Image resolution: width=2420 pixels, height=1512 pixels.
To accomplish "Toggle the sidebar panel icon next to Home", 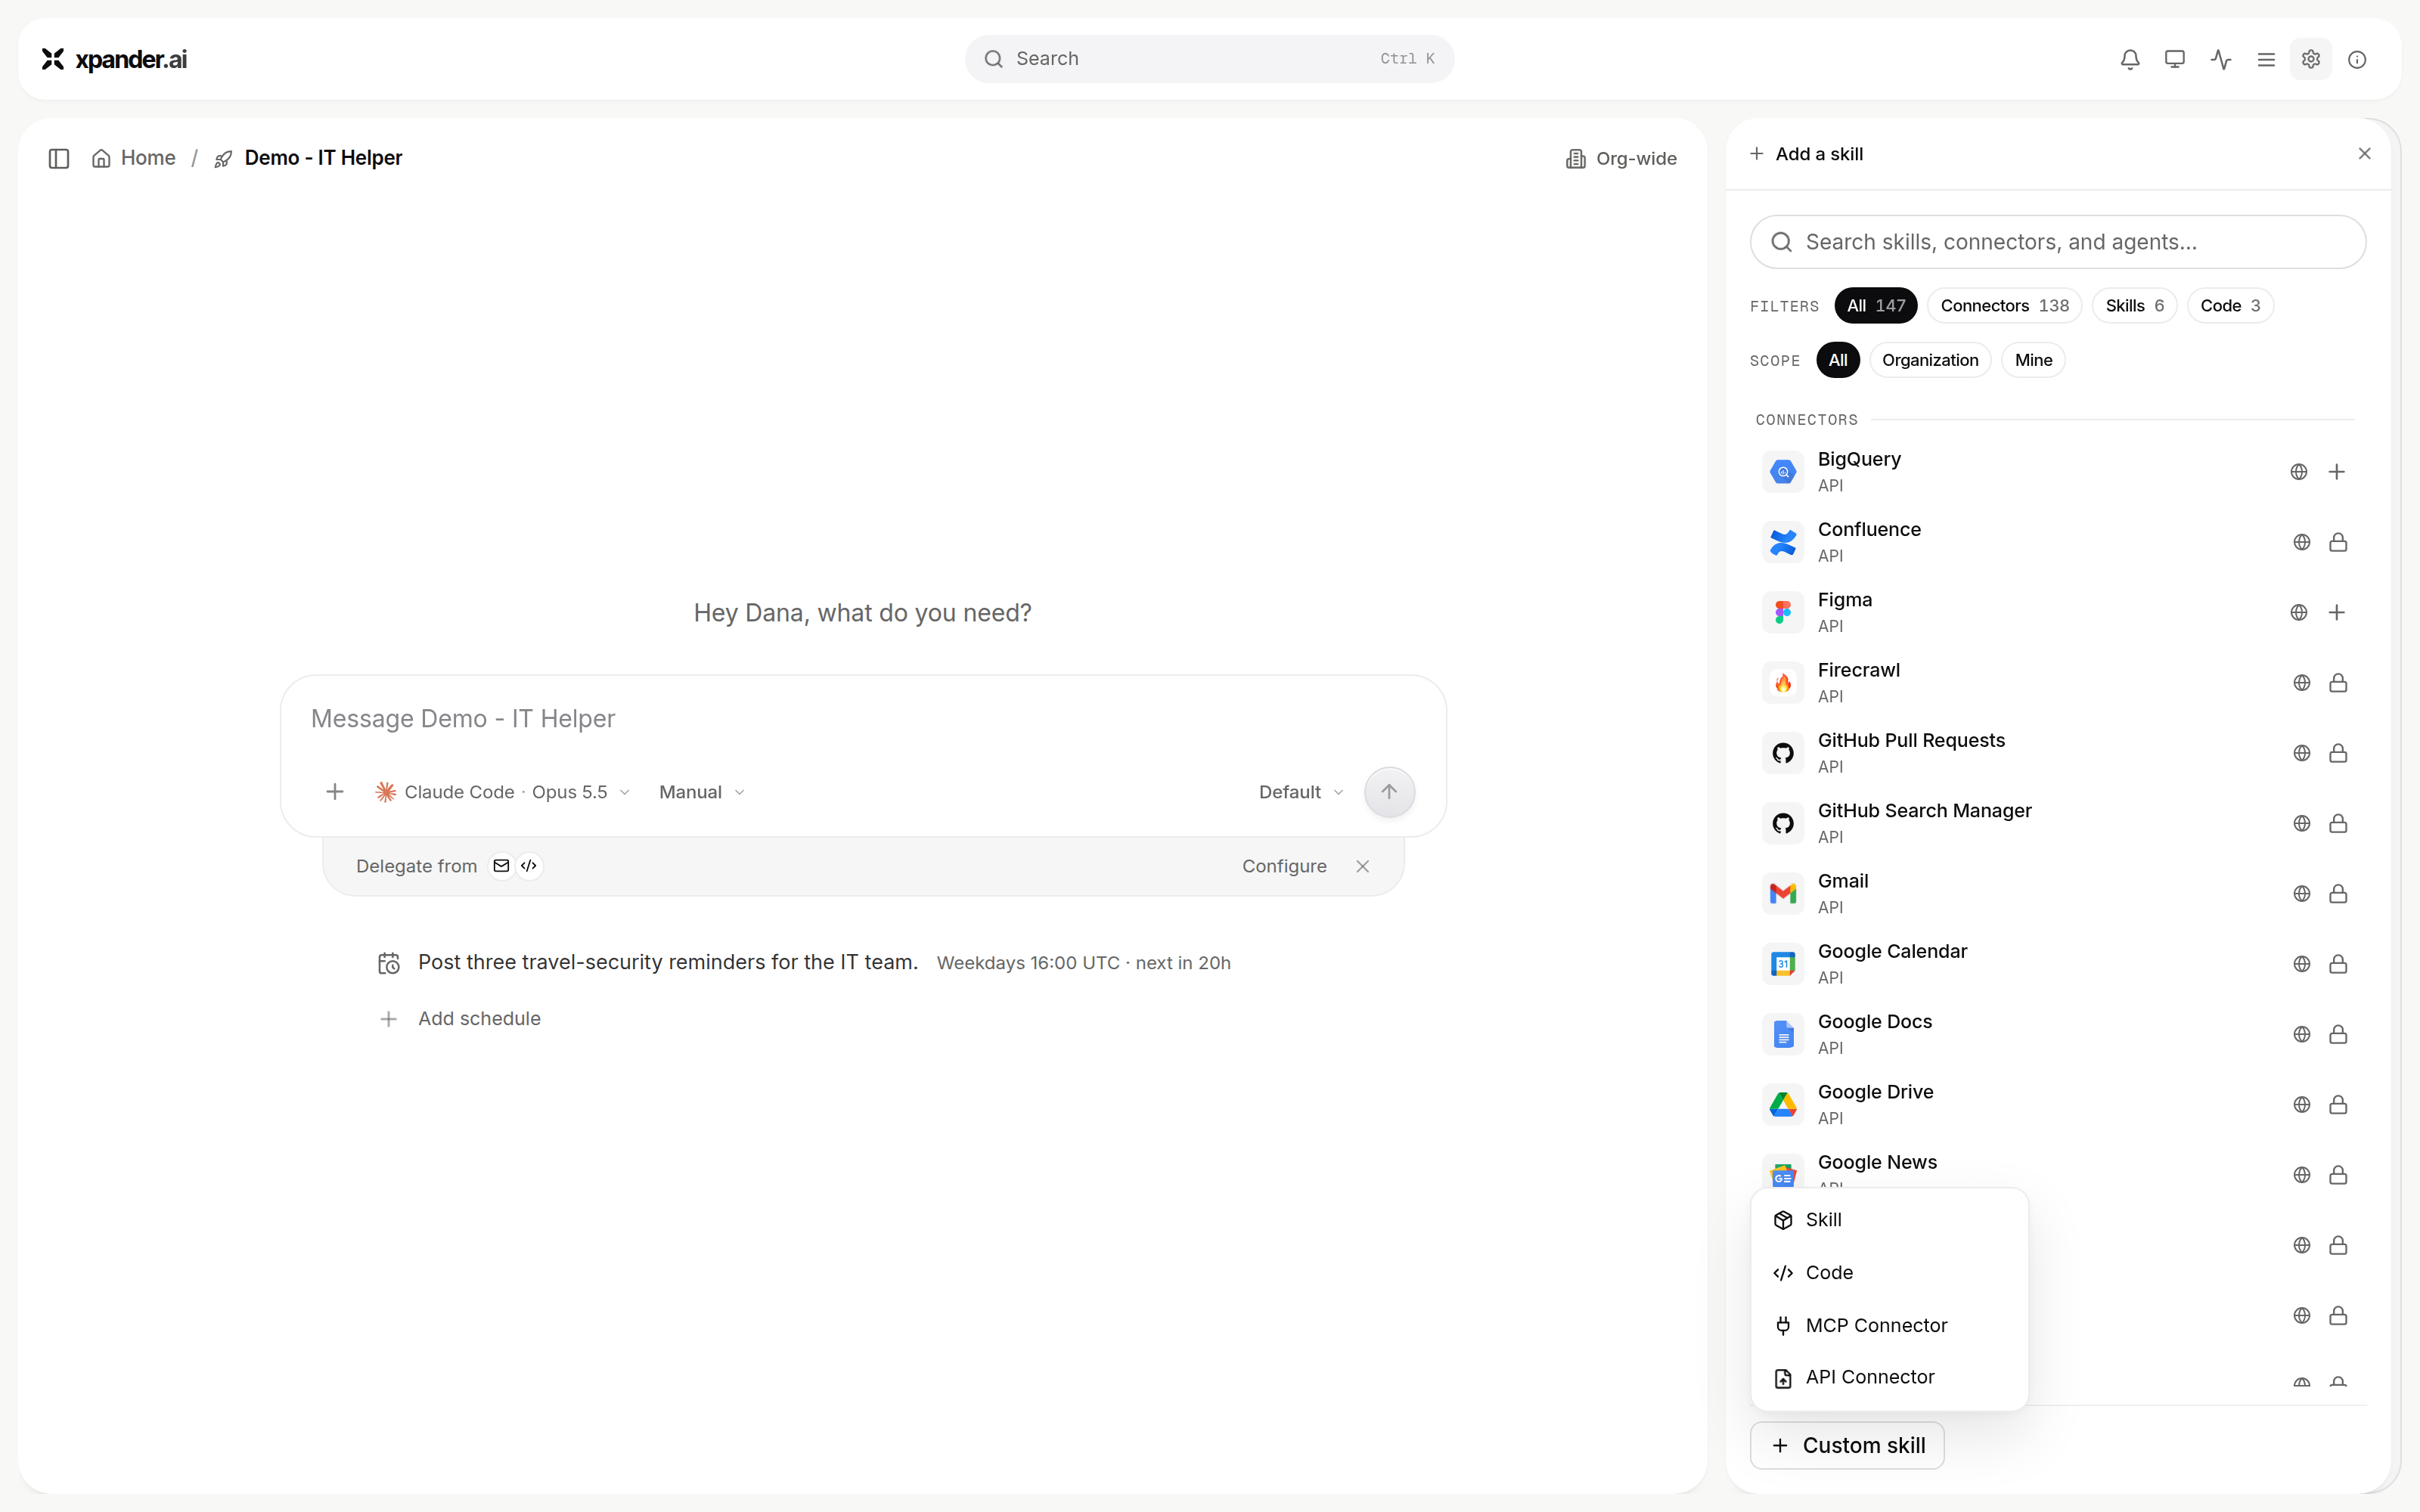I will click(x=59, y=158).
